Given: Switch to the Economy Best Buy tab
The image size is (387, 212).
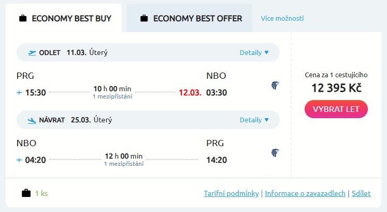Looking at the screenshot, I should [x=71, y=19].
